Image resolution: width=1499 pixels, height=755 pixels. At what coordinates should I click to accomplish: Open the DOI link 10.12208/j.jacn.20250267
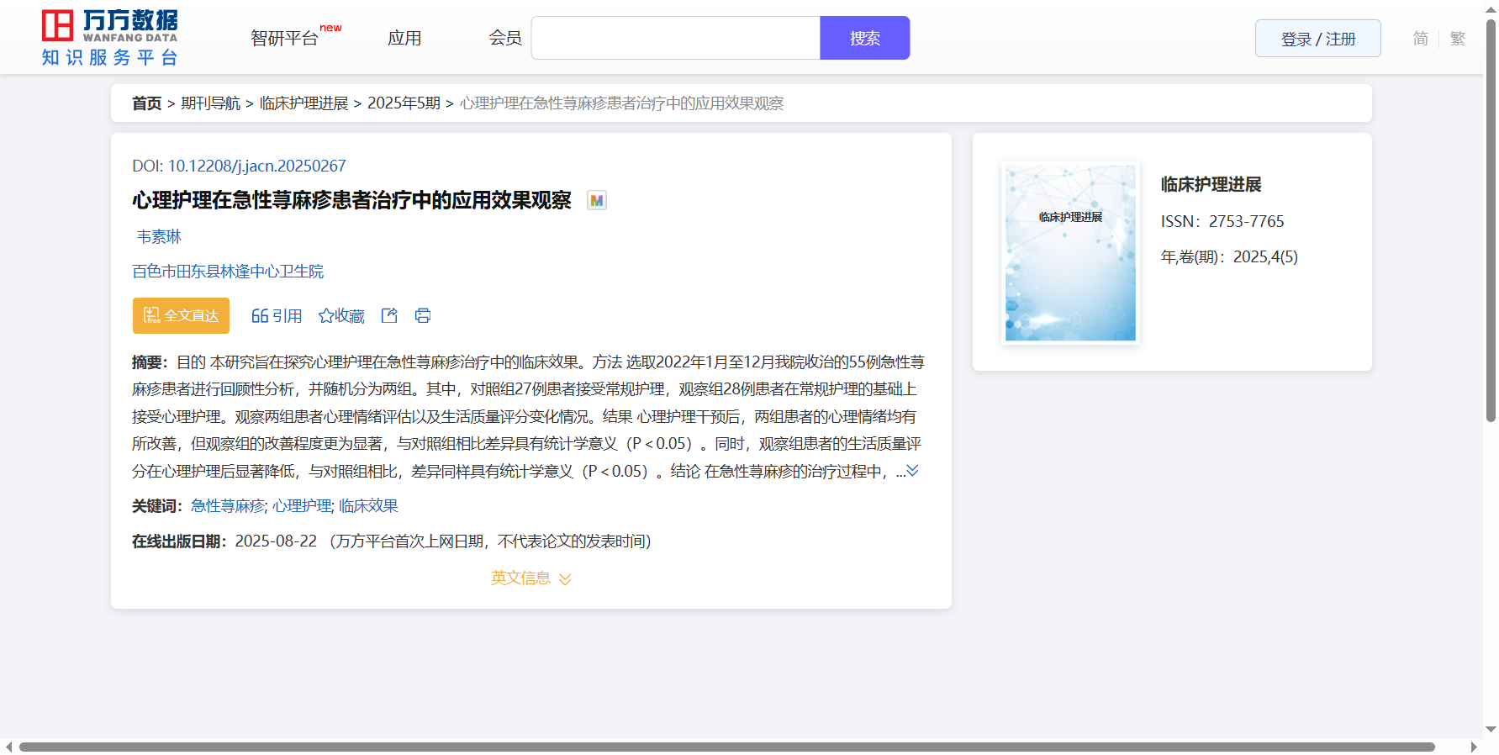256,166
